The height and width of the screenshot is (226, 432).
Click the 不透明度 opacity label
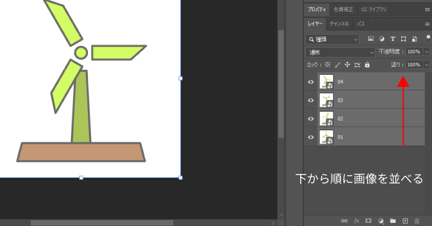391,51
